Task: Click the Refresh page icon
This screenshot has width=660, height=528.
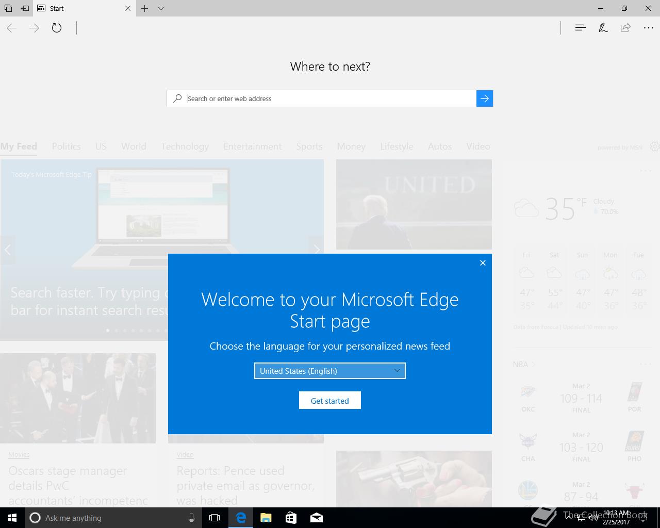Action: 57,28
